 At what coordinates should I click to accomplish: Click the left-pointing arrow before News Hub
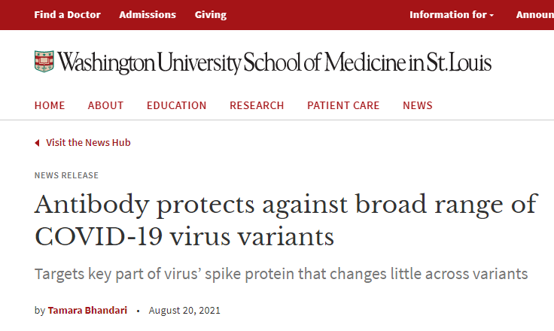[x=37, y=143]
